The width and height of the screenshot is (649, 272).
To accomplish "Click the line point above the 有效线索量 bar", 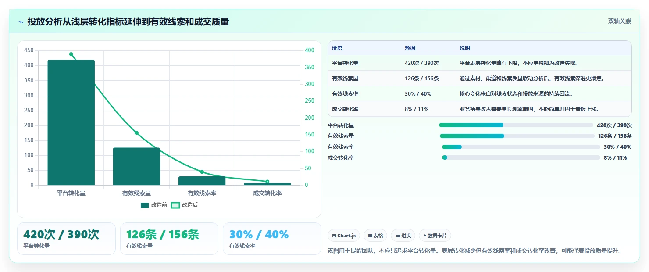I will click(136, 133).
